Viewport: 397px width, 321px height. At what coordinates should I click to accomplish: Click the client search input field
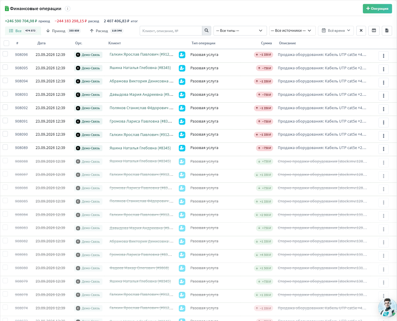coord(171,31)
